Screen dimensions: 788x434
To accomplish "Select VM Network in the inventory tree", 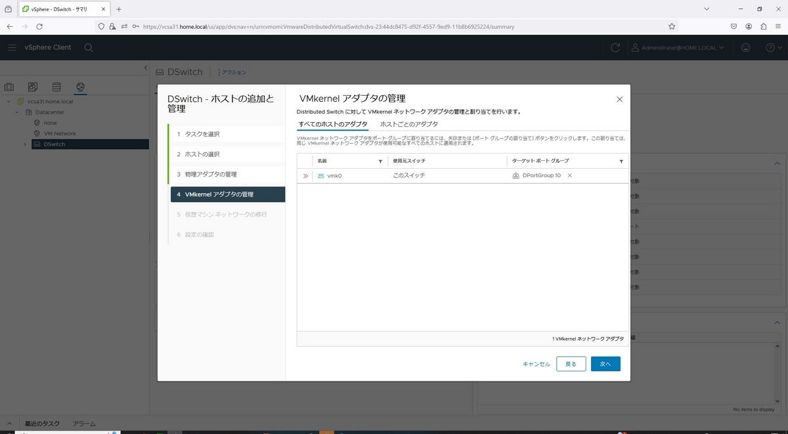I will 60,133.
